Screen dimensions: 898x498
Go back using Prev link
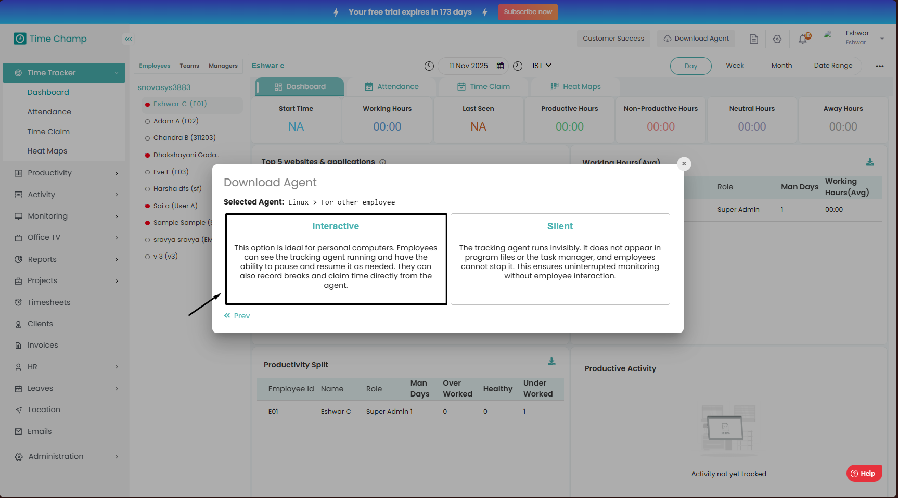(237, 316)
